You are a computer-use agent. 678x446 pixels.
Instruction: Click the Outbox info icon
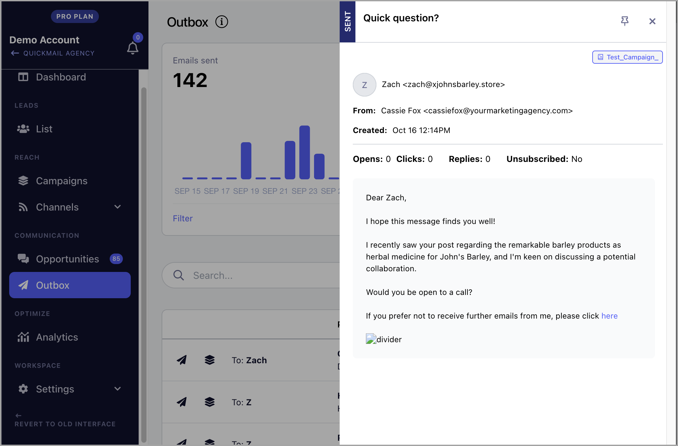pos(221,22)
